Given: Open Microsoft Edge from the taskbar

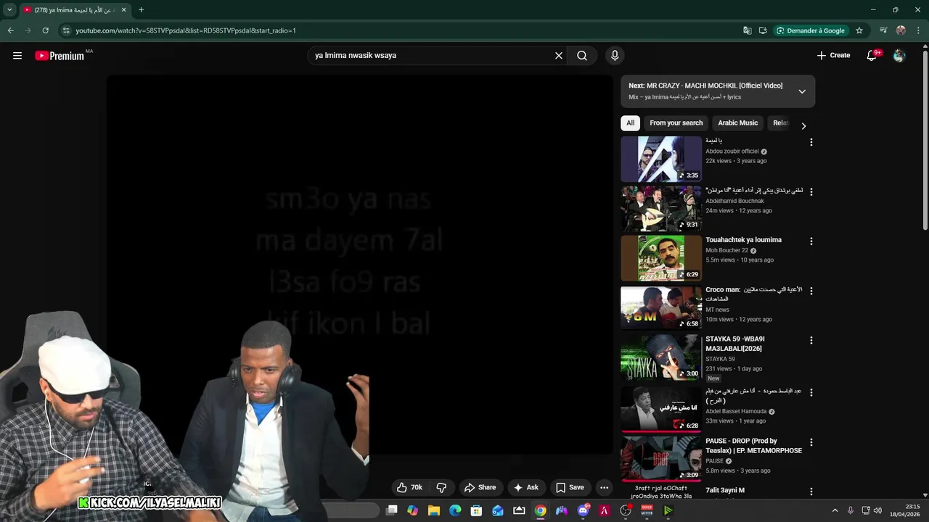Looking at the screenshot, I should (455, 510).
